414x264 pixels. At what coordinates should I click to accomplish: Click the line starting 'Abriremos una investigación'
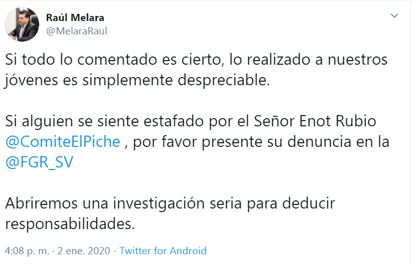170,203
